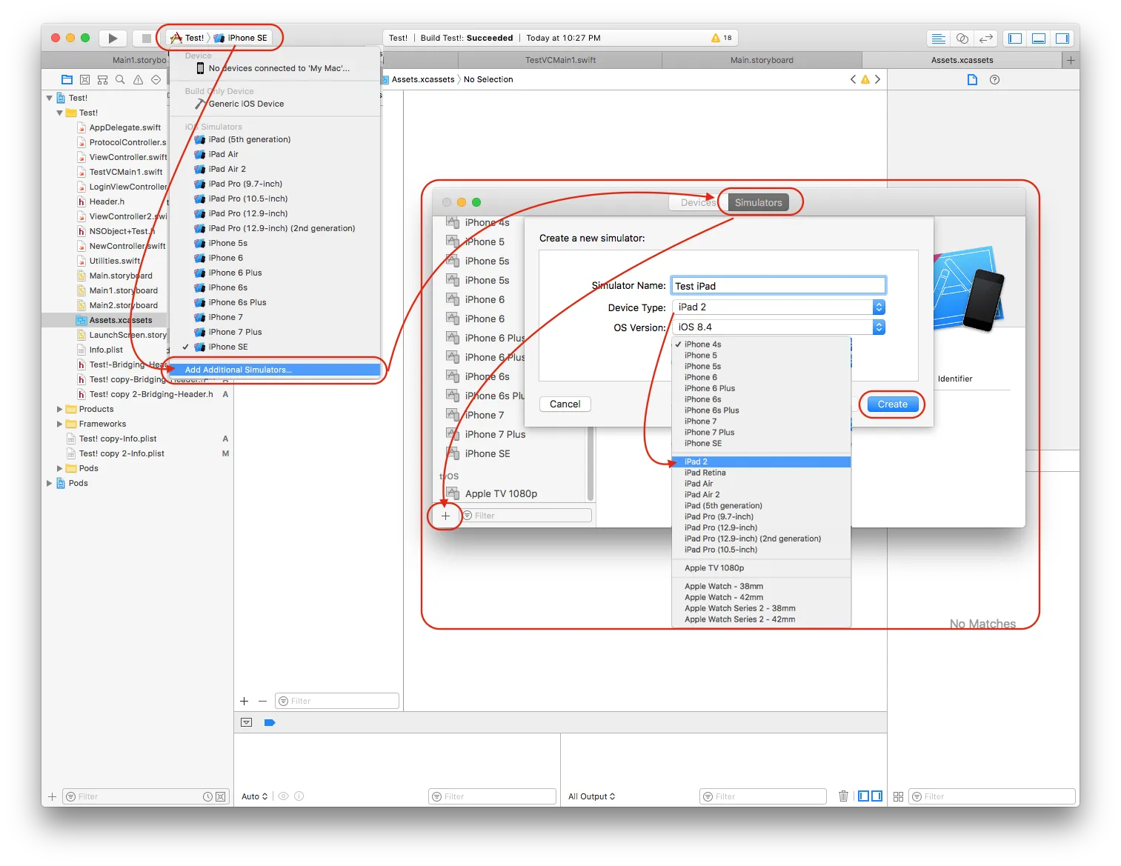
Task: Show the Assistant editor
Action: coord(962,39)
